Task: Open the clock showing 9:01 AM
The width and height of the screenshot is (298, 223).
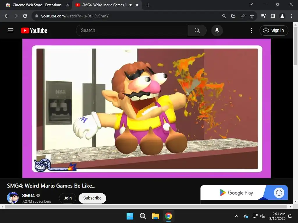Action: tap(277, 216)
